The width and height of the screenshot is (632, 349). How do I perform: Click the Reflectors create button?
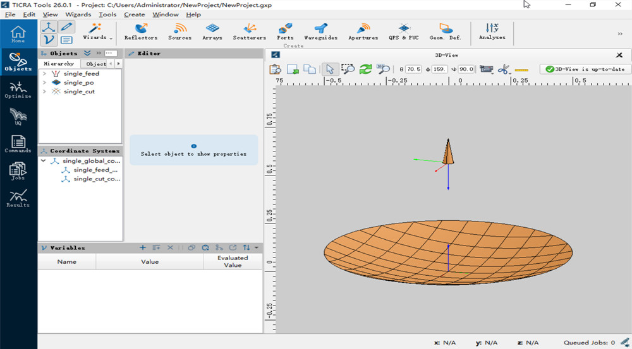(141, 32)
